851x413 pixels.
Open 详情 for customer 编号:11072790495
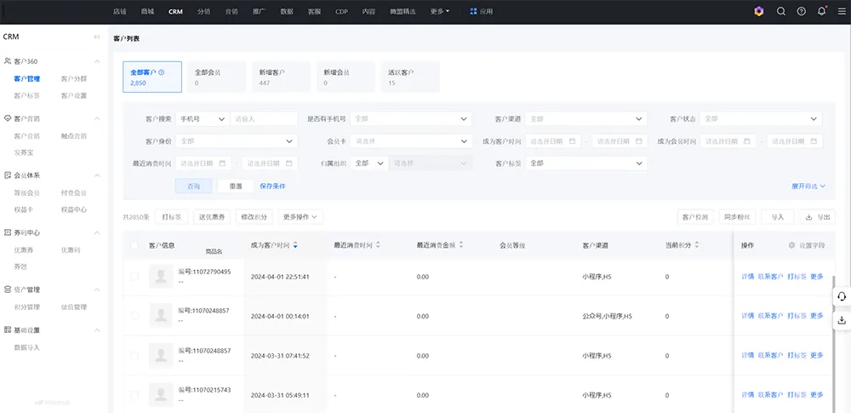coord(748,277)
